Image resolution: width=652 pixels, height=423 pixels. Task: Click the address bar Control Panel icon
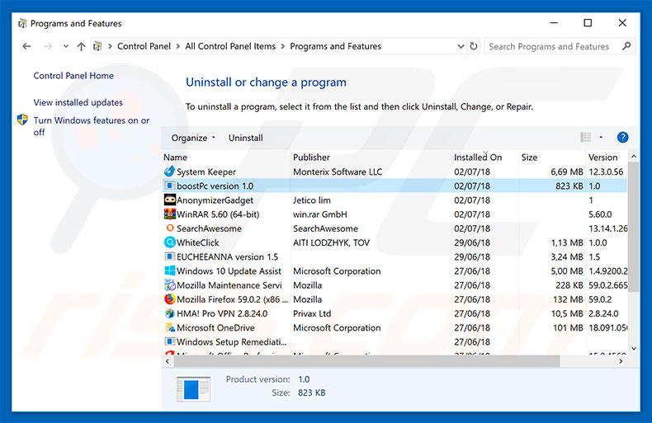click(97, 46)
